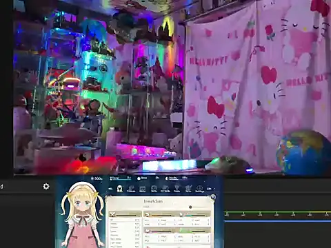Open the Items chest icon
This screenshot has width=331, height=248.
click(143, 189)
